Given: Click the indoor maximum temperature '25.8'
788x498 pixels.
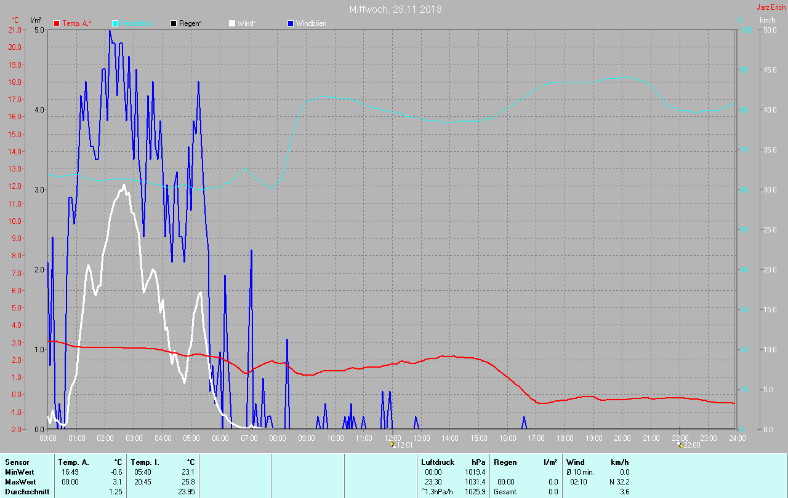Looking at the screenshot, I should tap(188, 482).
